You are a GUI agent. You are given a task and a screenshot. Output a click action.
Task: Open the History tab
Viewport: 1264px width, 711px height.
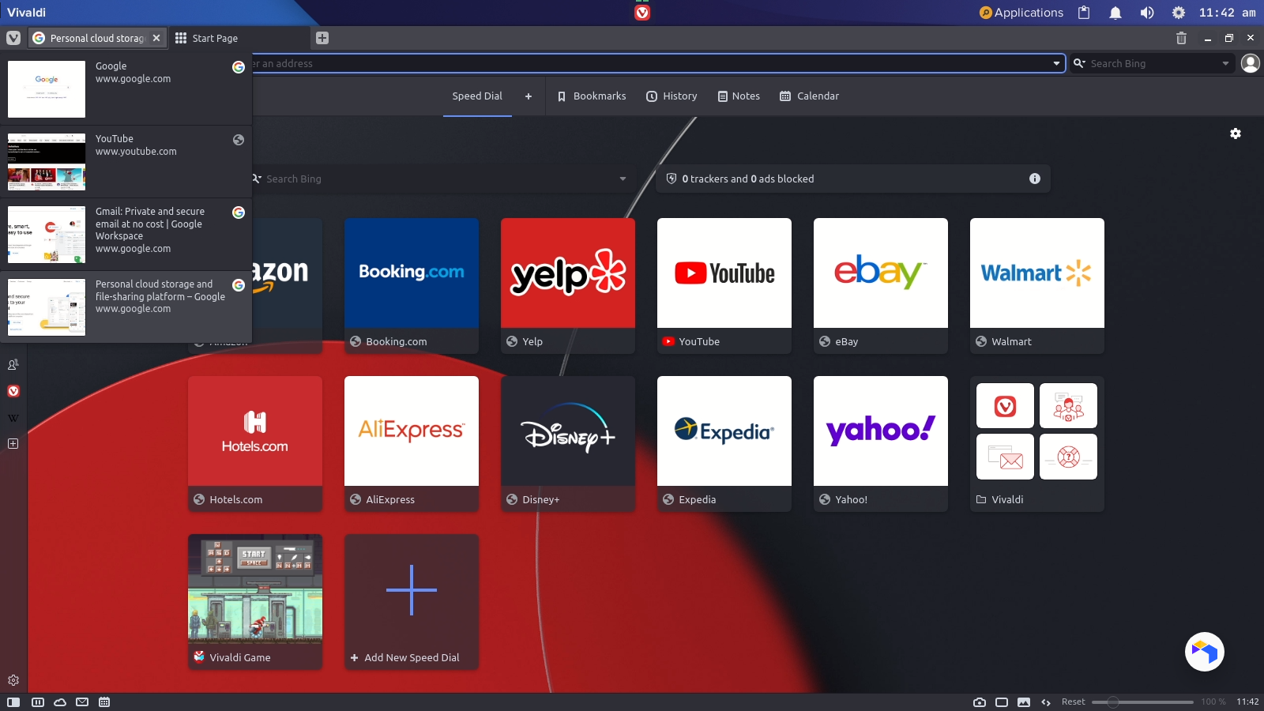click(671, 96)
